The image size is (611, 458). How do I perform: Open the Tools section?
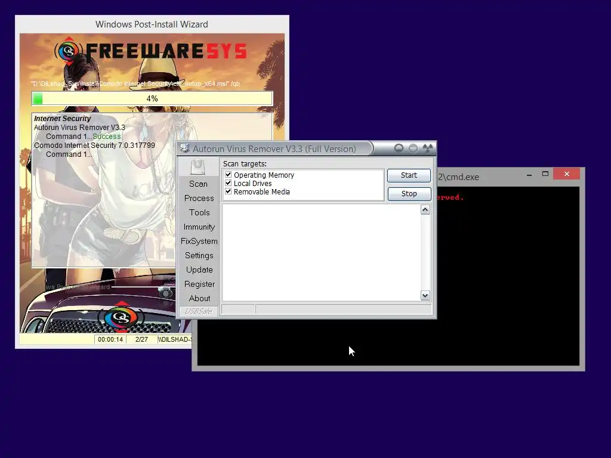pyautogui.click(x=199, y=213)
